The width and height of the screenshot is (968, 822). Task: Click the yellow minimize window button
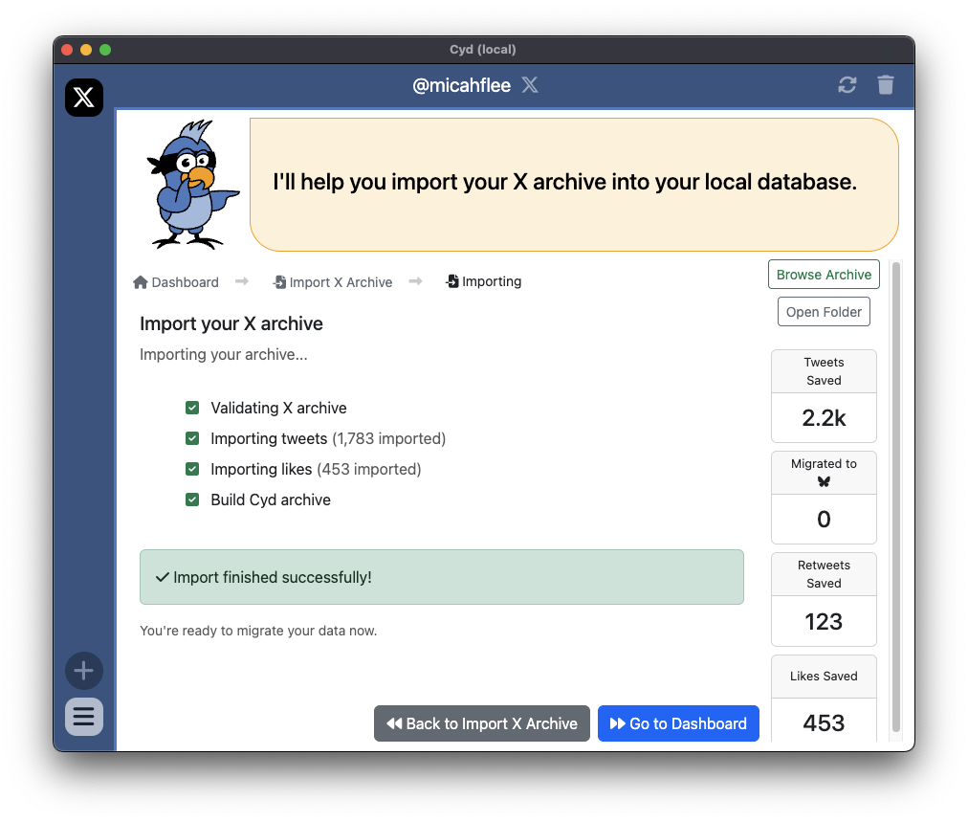point(86,50)
